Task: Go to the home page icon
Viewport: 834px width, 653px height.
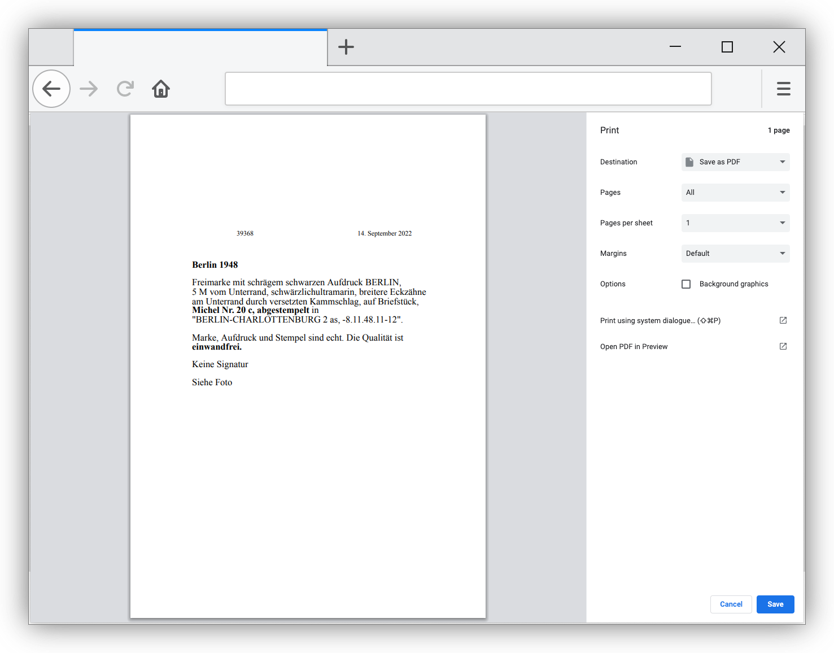Action: tap(161, 89)
